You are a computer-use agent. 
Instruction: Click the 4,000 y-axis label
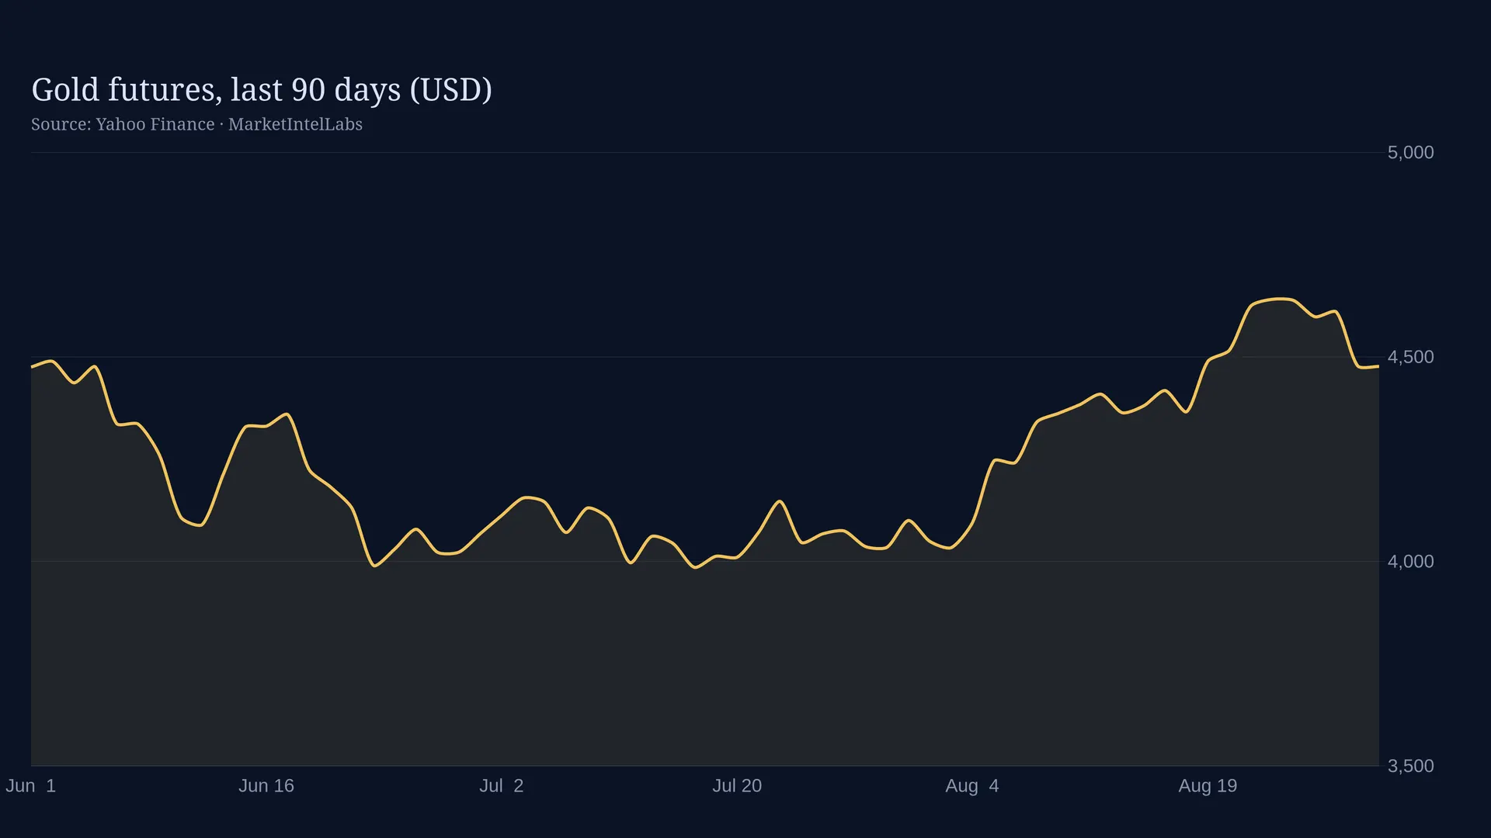1410,561
